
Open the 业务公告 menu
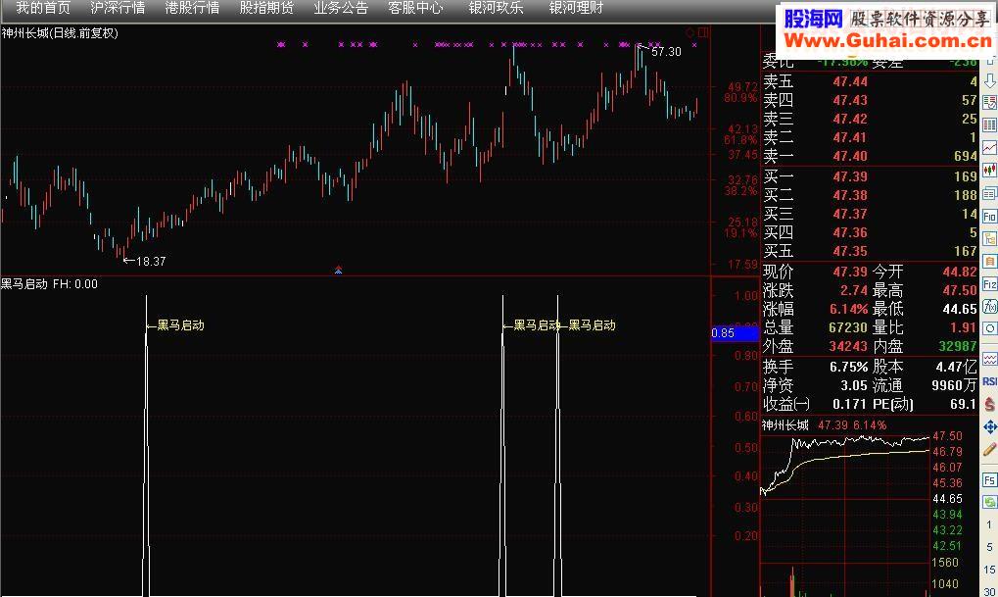point(341,8)
